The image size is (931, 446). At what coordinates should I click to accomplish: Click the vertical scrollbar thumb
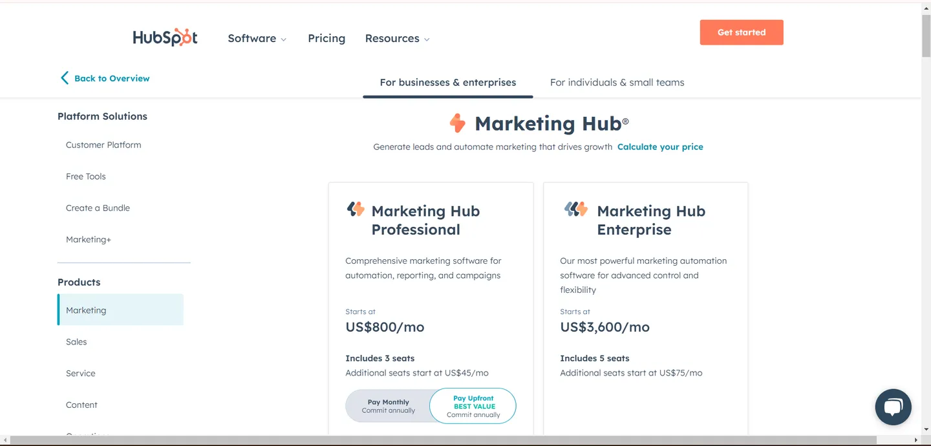point(926,36)
